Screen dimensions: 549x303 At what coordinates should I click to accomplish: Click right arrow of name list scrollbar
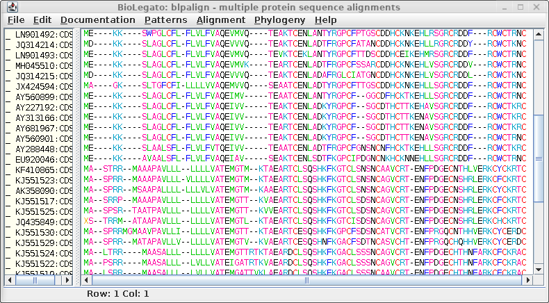[x=69, y=280]
